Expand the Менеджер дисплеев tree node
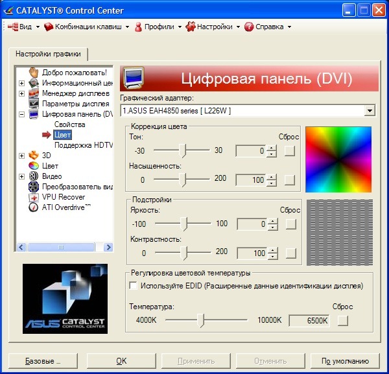Image resolution: width=389 pixels, height=374 pixels. tap(22, 93)
